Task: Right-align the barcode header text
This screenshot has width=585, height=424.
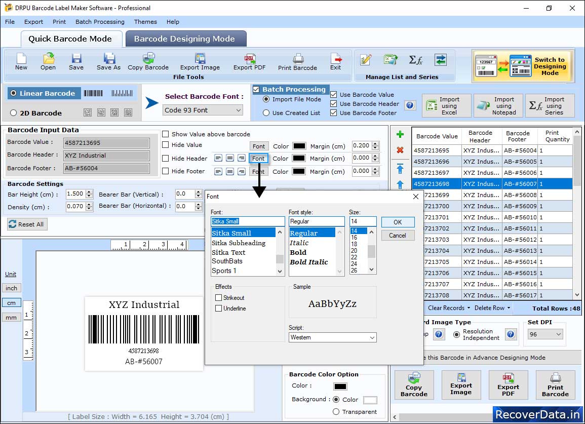Action: [242, 158]
